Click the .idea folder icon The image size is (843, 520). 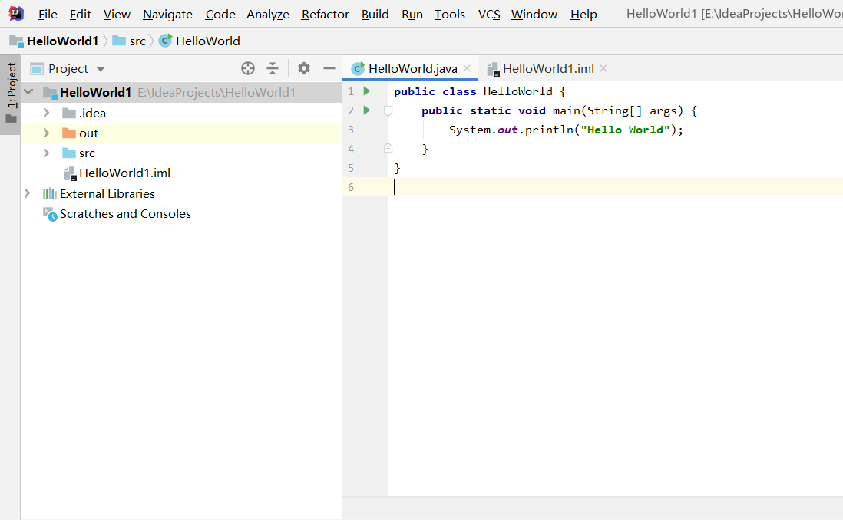click(x=69, y=113)
